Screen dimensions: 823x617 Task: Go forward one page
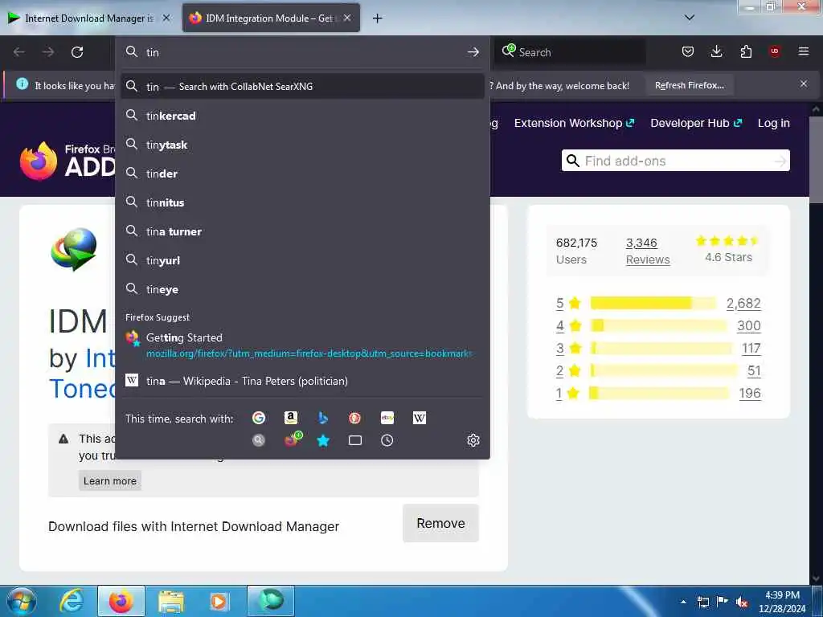point(48,52)
